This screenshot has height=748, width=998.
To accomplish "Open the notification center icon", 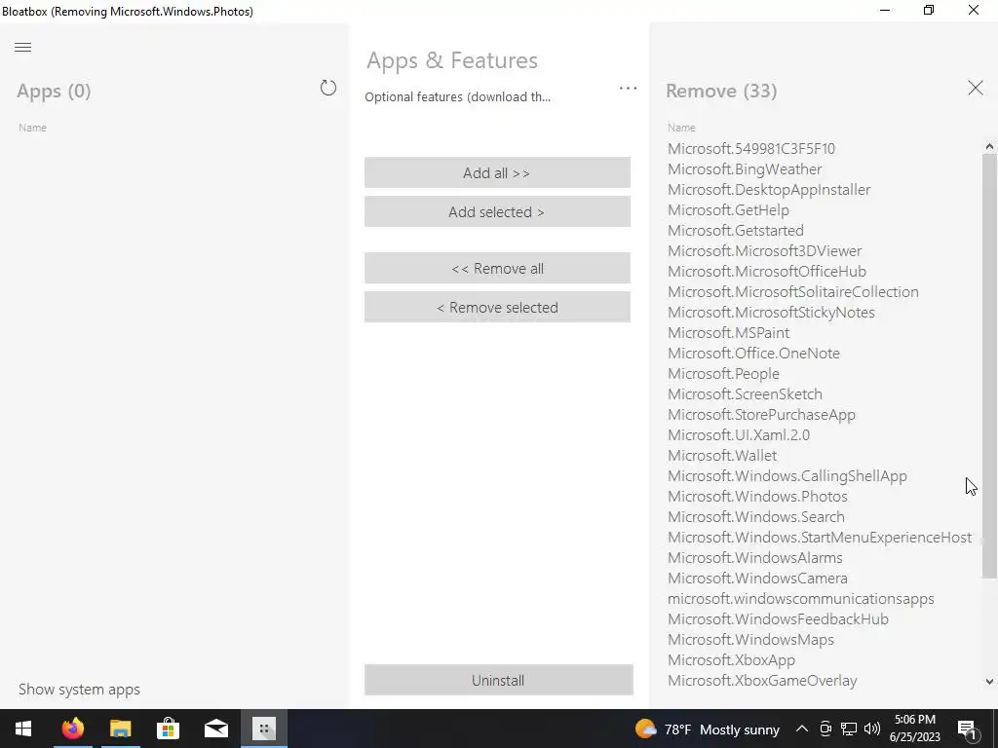I will tap(968, 729).
